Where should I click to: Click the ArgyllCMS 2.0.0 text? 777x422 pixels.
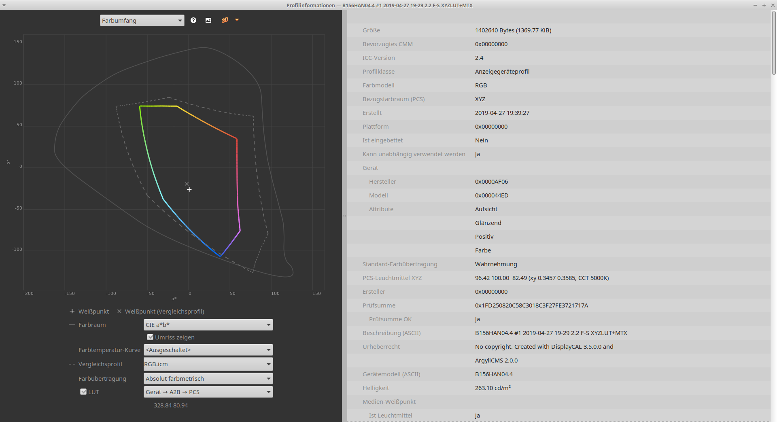click(x=496, y=361)
